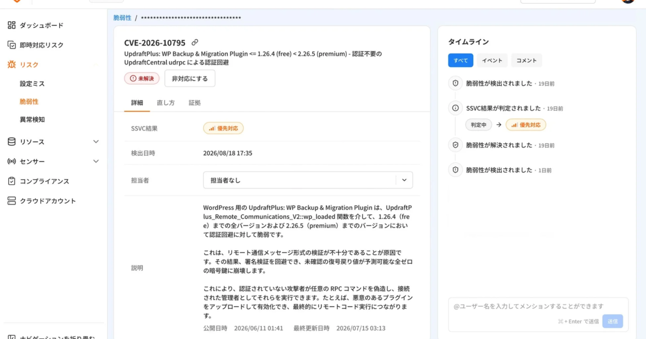Click the リソース database icon
The width and height of the screenshot is (646, 339).
point(11,142)
